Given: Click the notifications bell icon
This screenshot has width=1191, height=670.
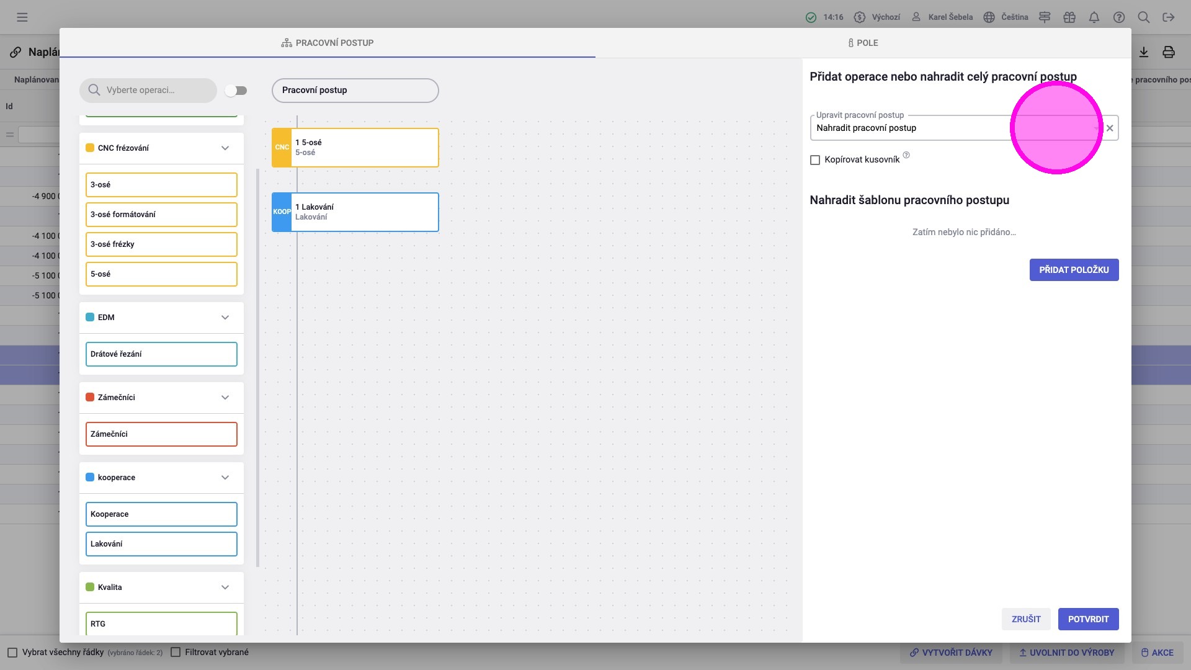Looking at the screenshot, I should tap(1094, 17).
